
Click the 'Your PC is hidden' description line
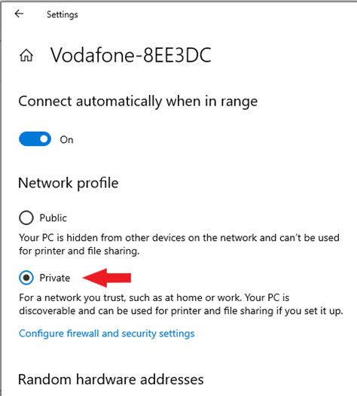(x=179, y=238)
